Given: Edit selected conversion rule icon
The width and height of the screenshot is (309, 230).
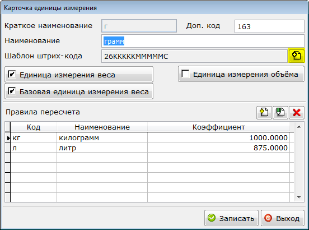Looking at the screenshot, I should 280,113.
